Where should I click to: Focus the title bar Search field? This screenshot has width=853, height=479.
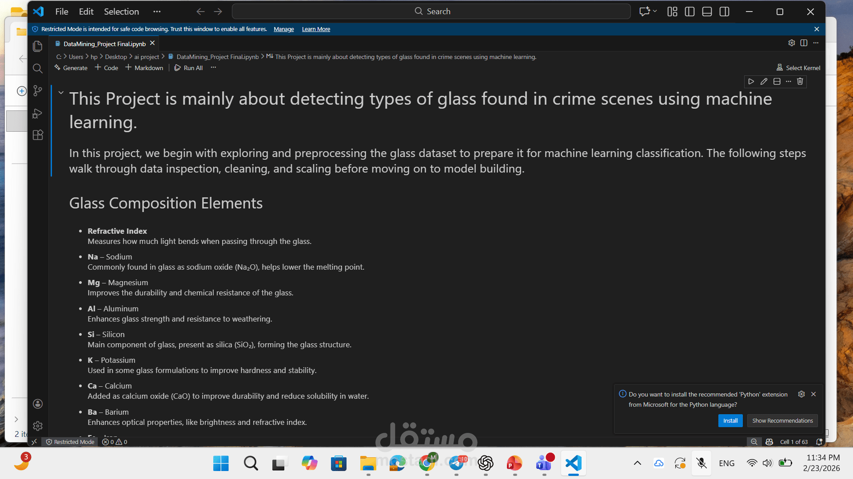[431, 12]
